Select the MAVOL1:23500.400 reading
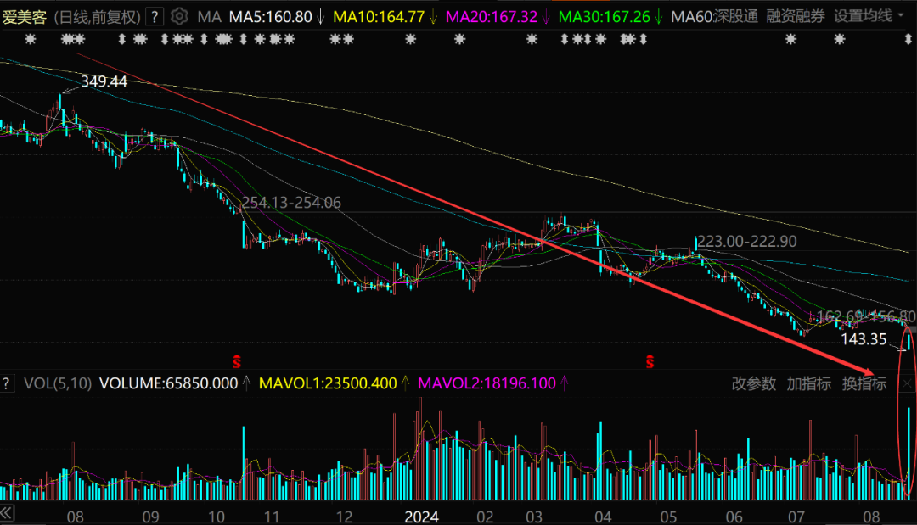The image size is (917, 525). (x=328, y=383)
